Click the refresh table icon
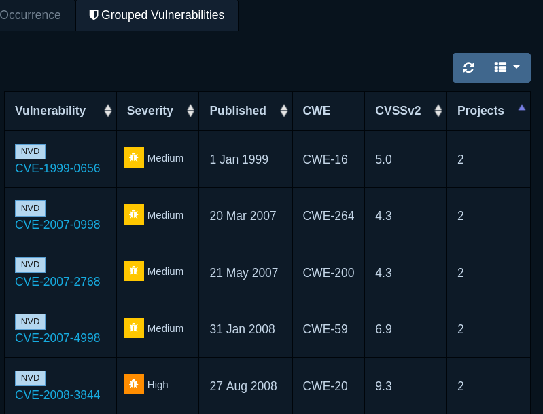Image resolution: width=543 pixels, height=414 pixels. click(468, 68)
